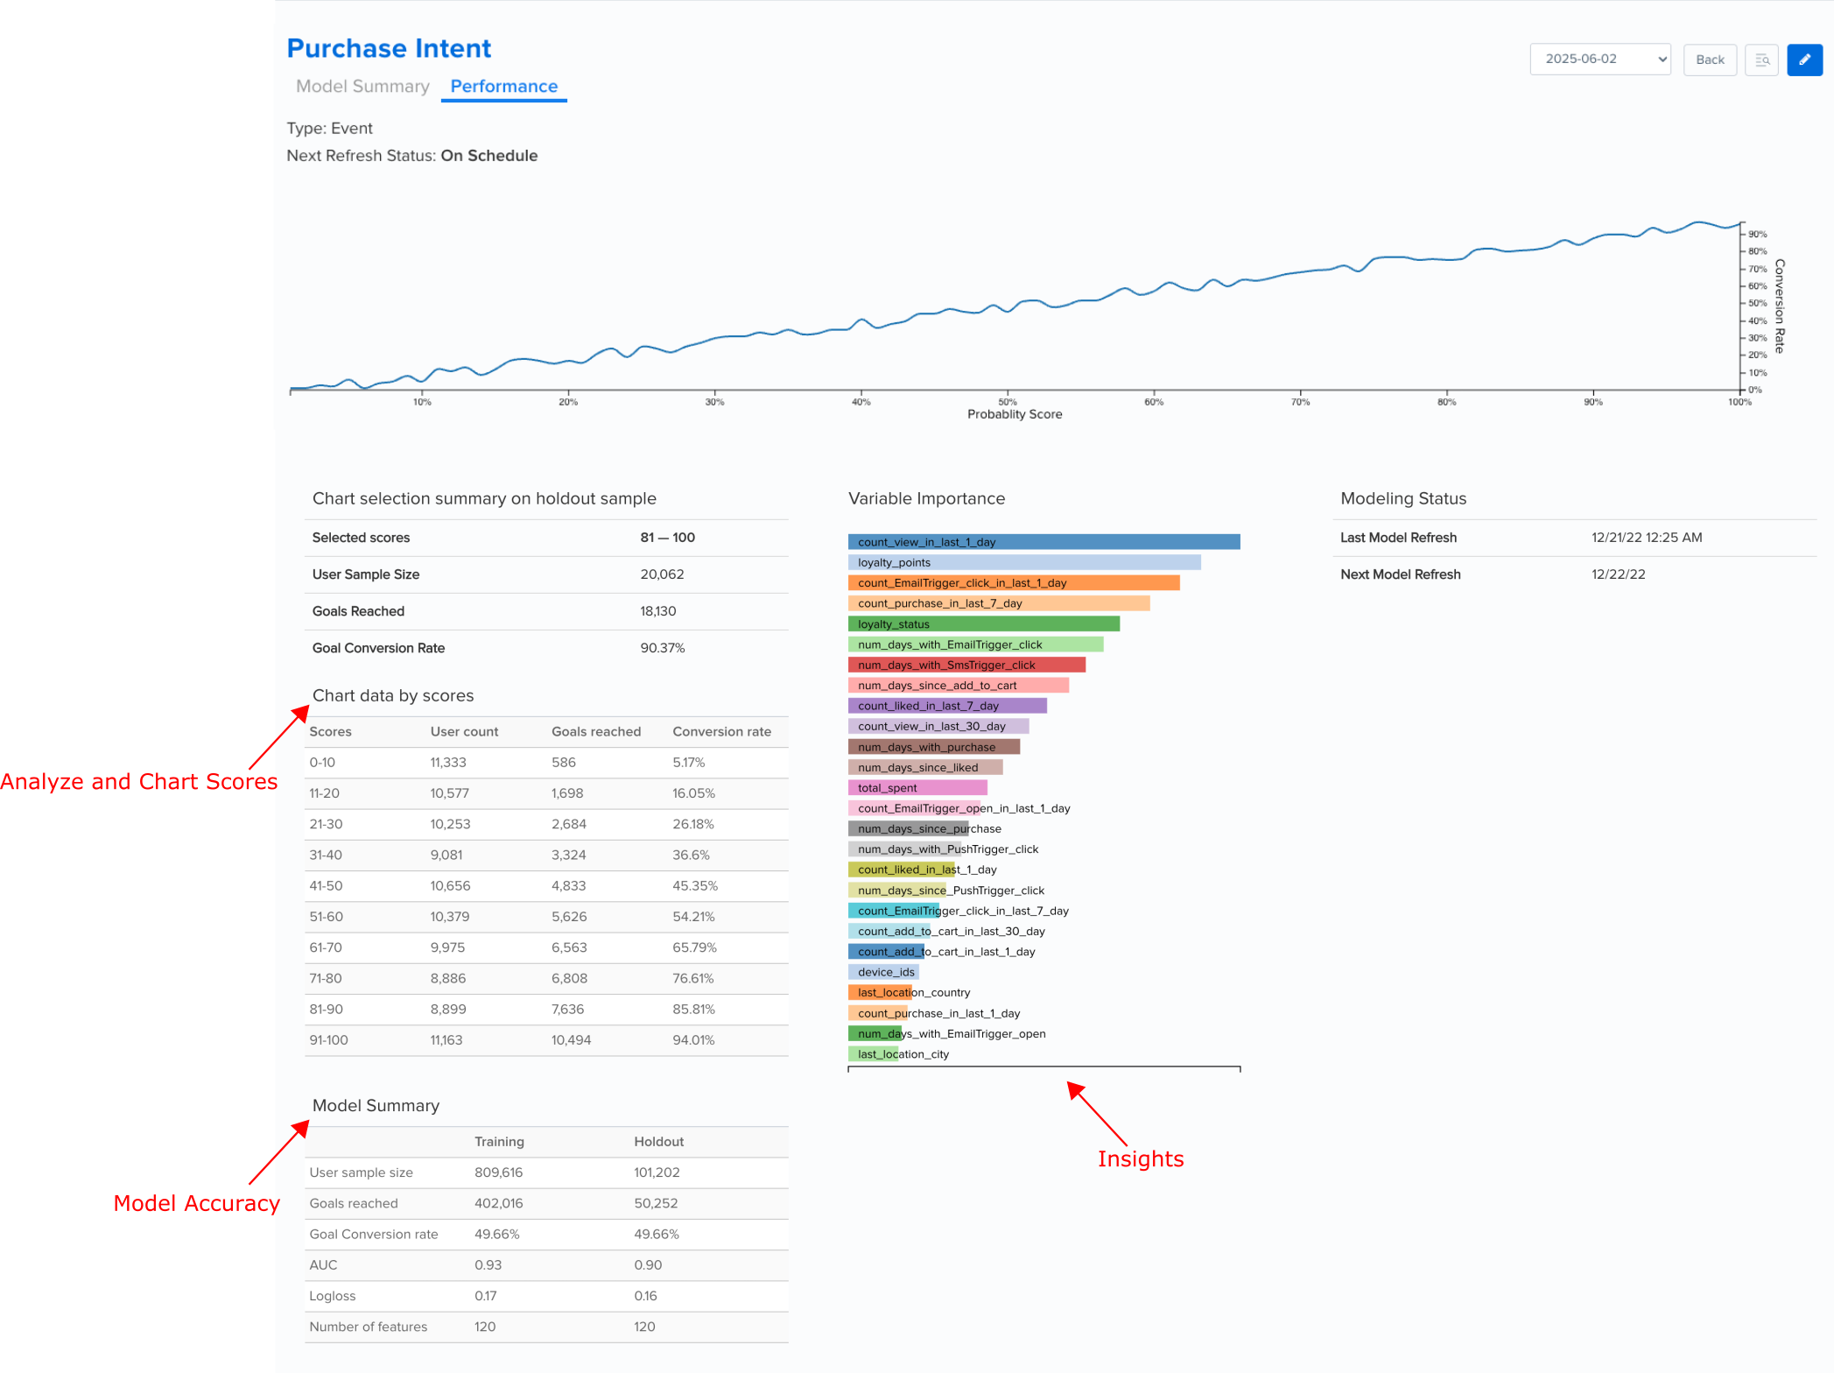The height and width of the screenshot is (1373, 1834).
Task: Select the 11-20 scores row
Action: click(x=546, y=793)
